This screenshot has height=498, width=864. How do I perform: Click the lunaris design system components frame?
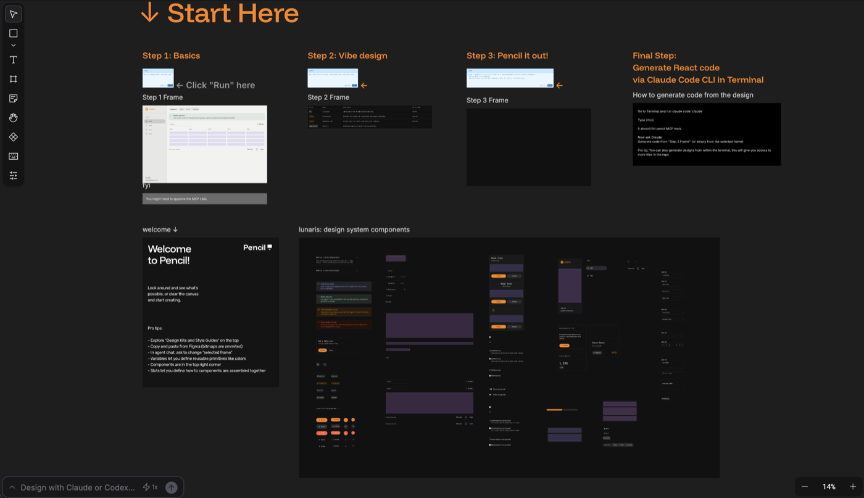[509, 357]
